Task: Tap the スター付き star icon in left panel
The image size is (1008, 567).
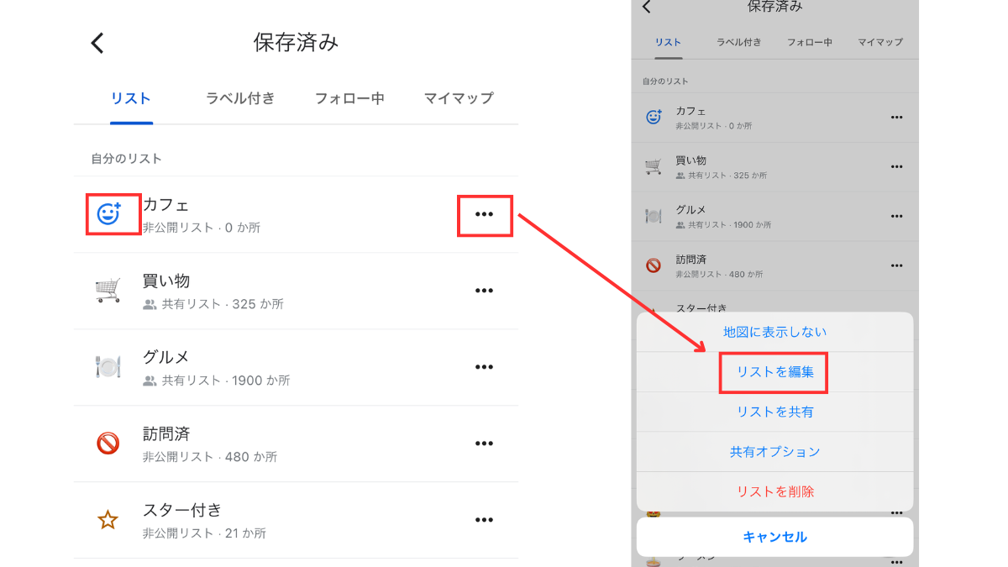Action: pos(108,520)
